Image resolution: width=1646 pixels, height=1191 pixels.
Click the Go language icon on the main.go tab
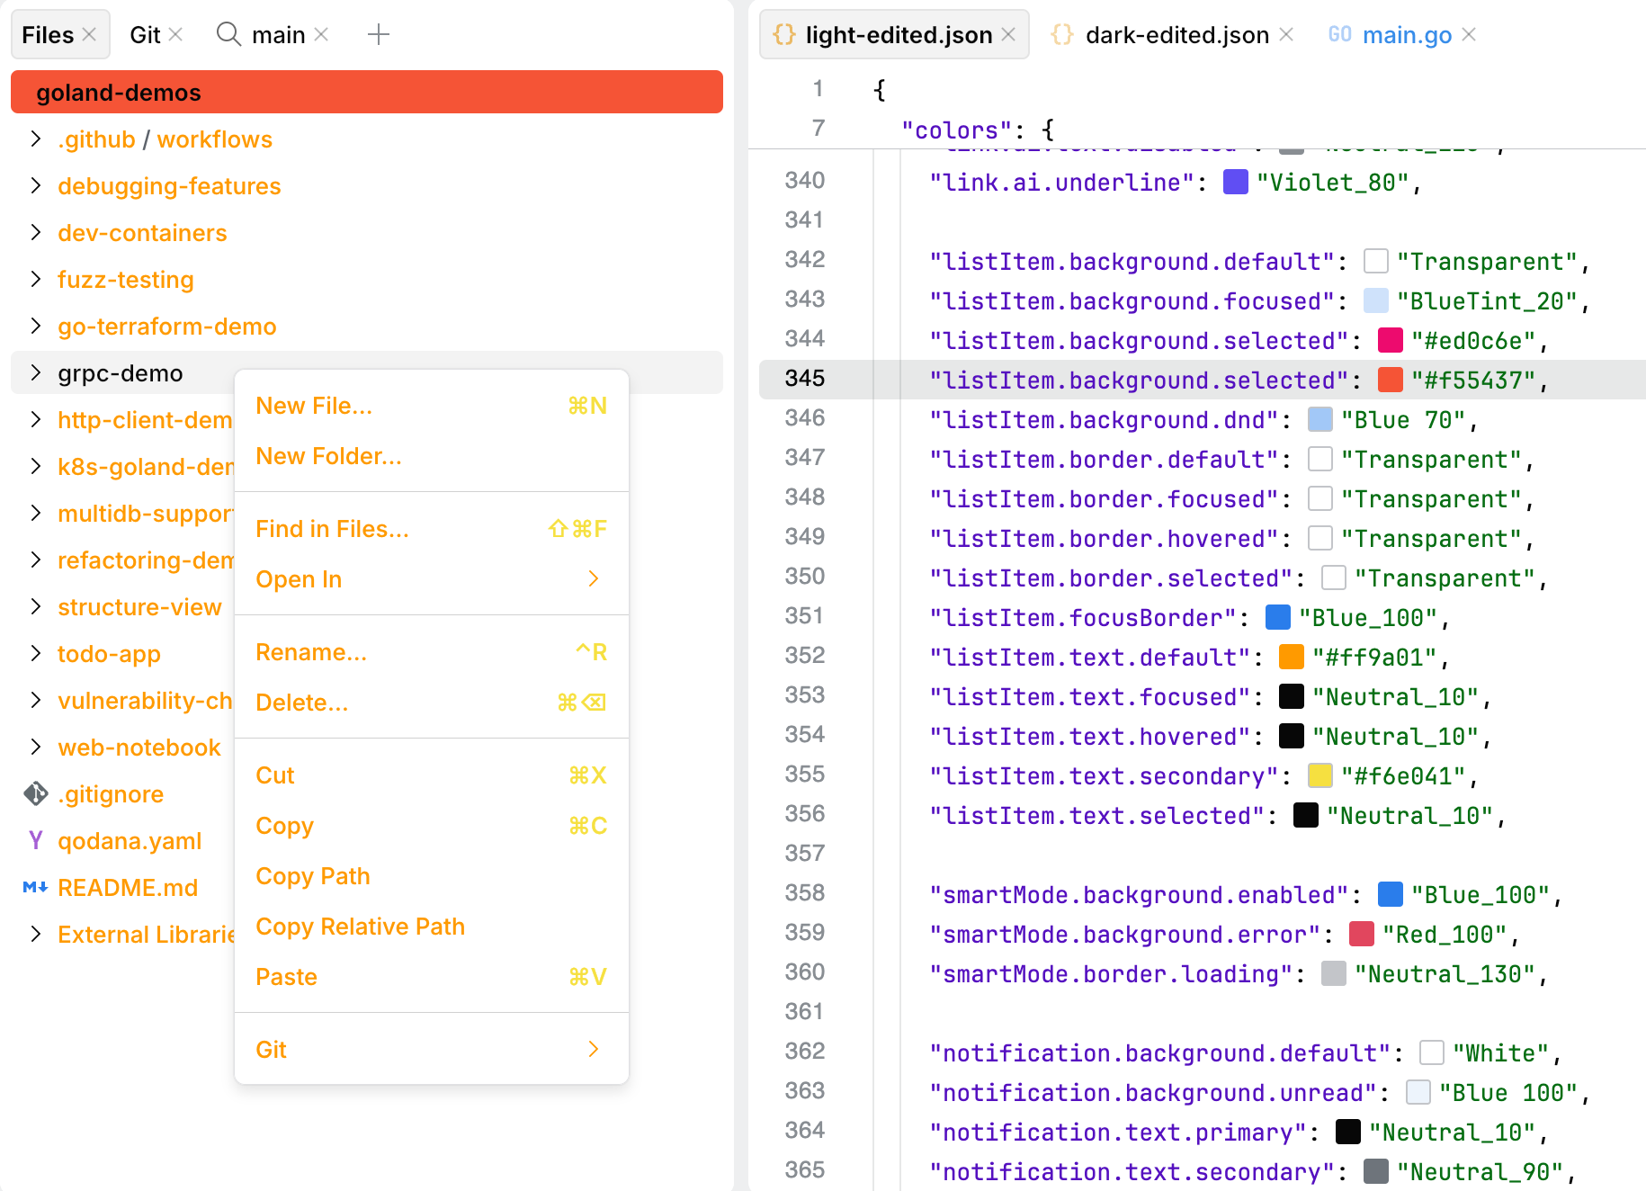point(1339,34)
